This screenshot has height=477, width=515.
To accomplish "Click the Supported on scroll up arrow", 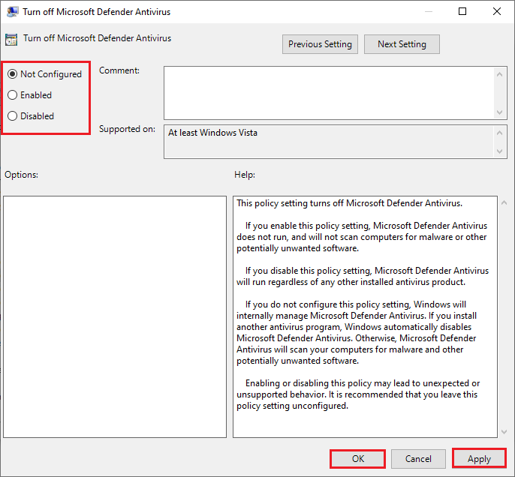I will pos(499,133).
